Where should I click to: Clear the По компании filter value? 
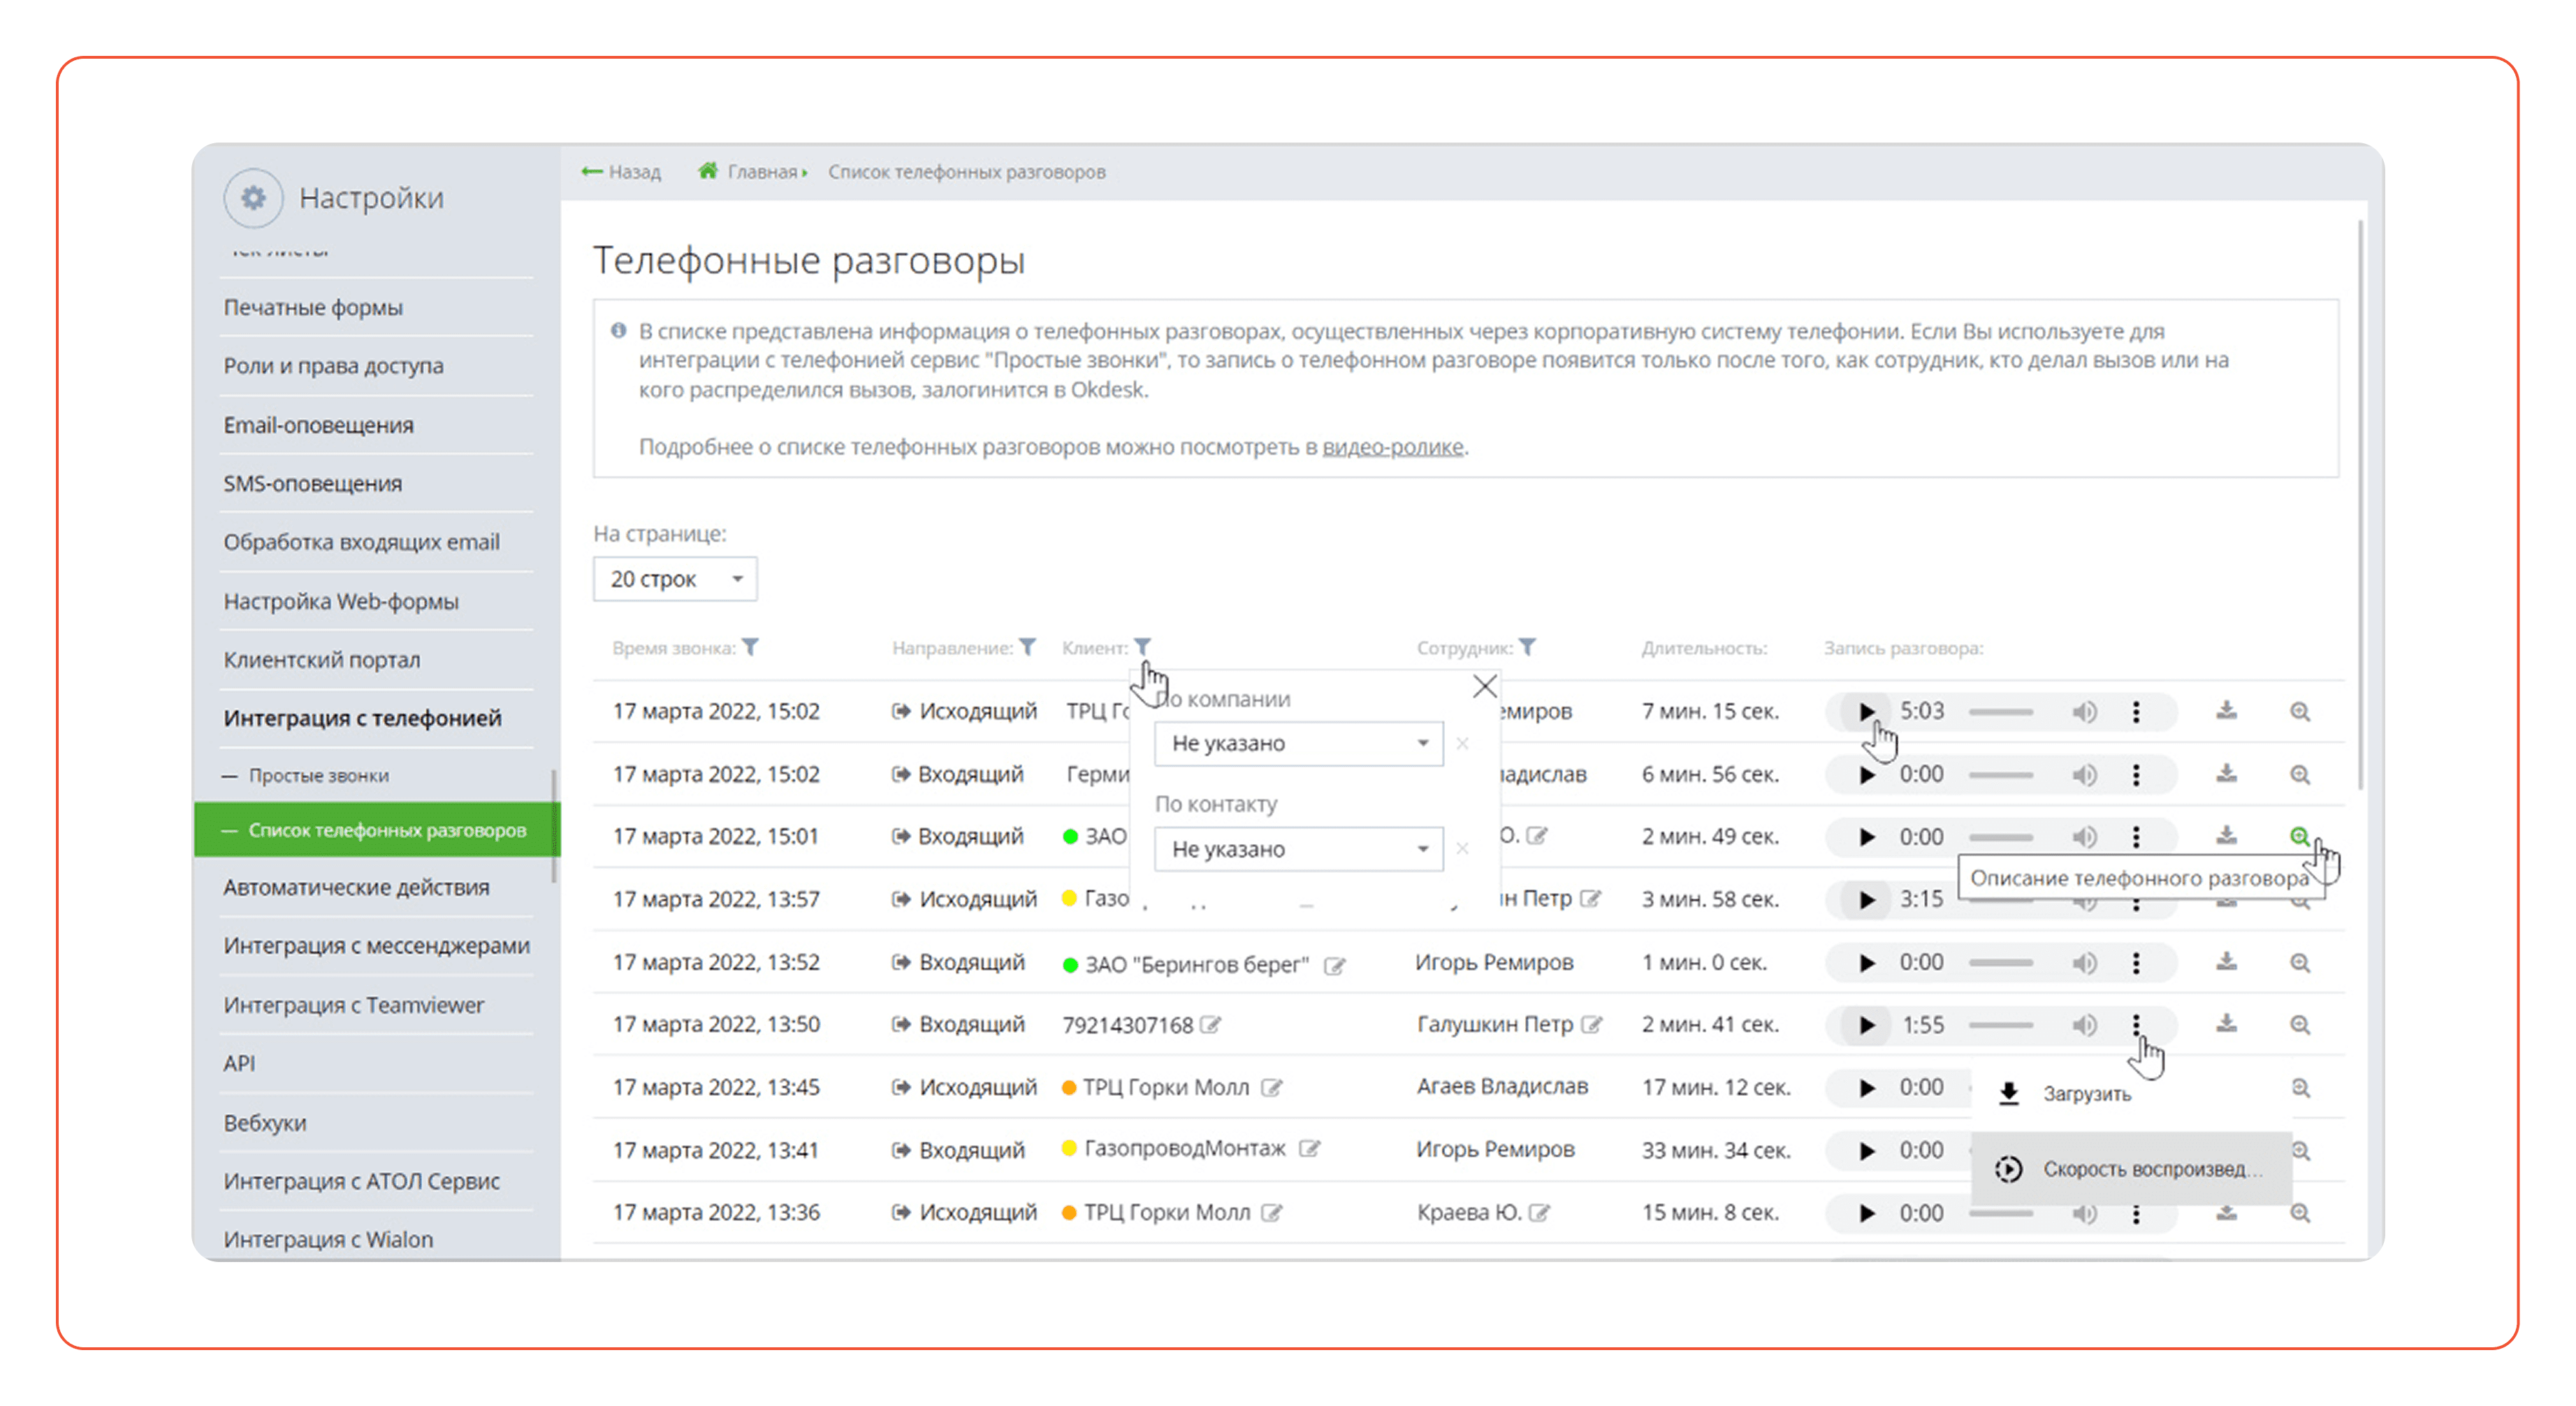(x=1462, y=744)
